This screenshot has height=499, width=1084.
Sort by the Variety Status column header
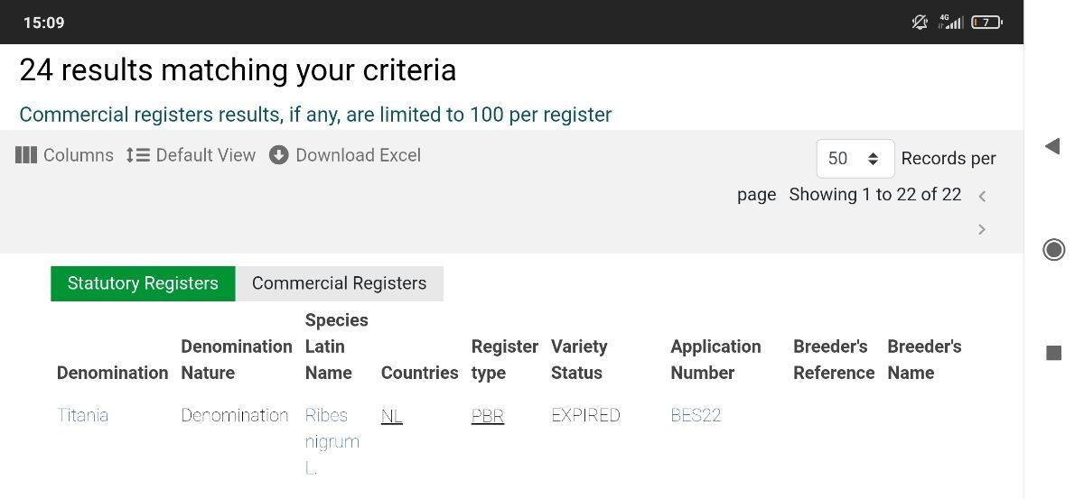click(579, 359)
